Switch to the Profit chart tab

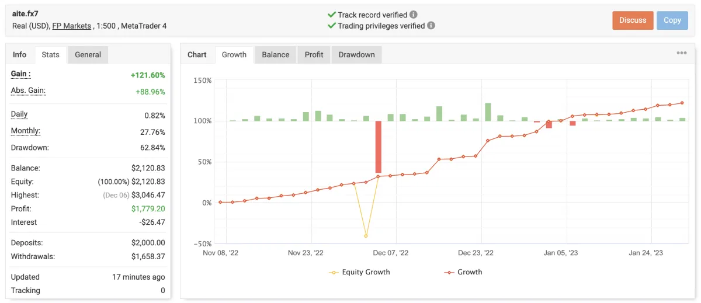(x=314, y=55)
